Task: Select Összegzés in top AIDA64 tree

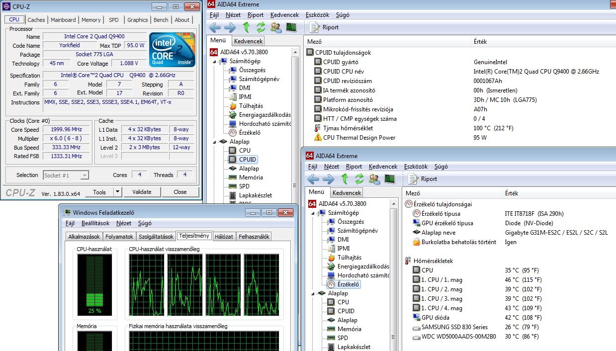Action: point(247,70)
